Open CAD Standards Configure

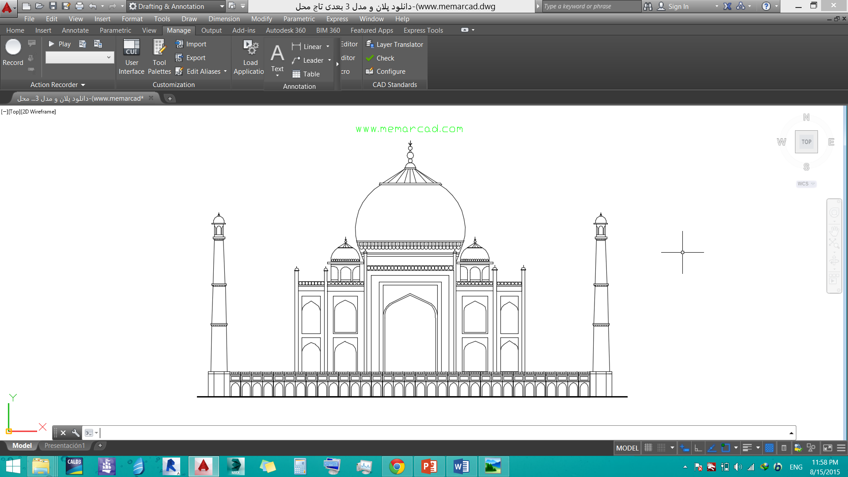click(386, 72)
